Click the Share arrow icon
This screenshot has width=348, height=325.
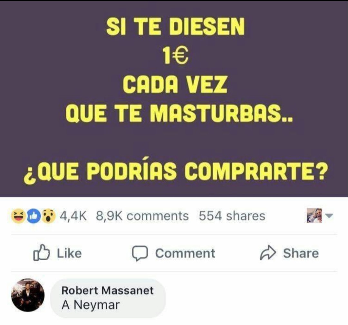(268, 253)
